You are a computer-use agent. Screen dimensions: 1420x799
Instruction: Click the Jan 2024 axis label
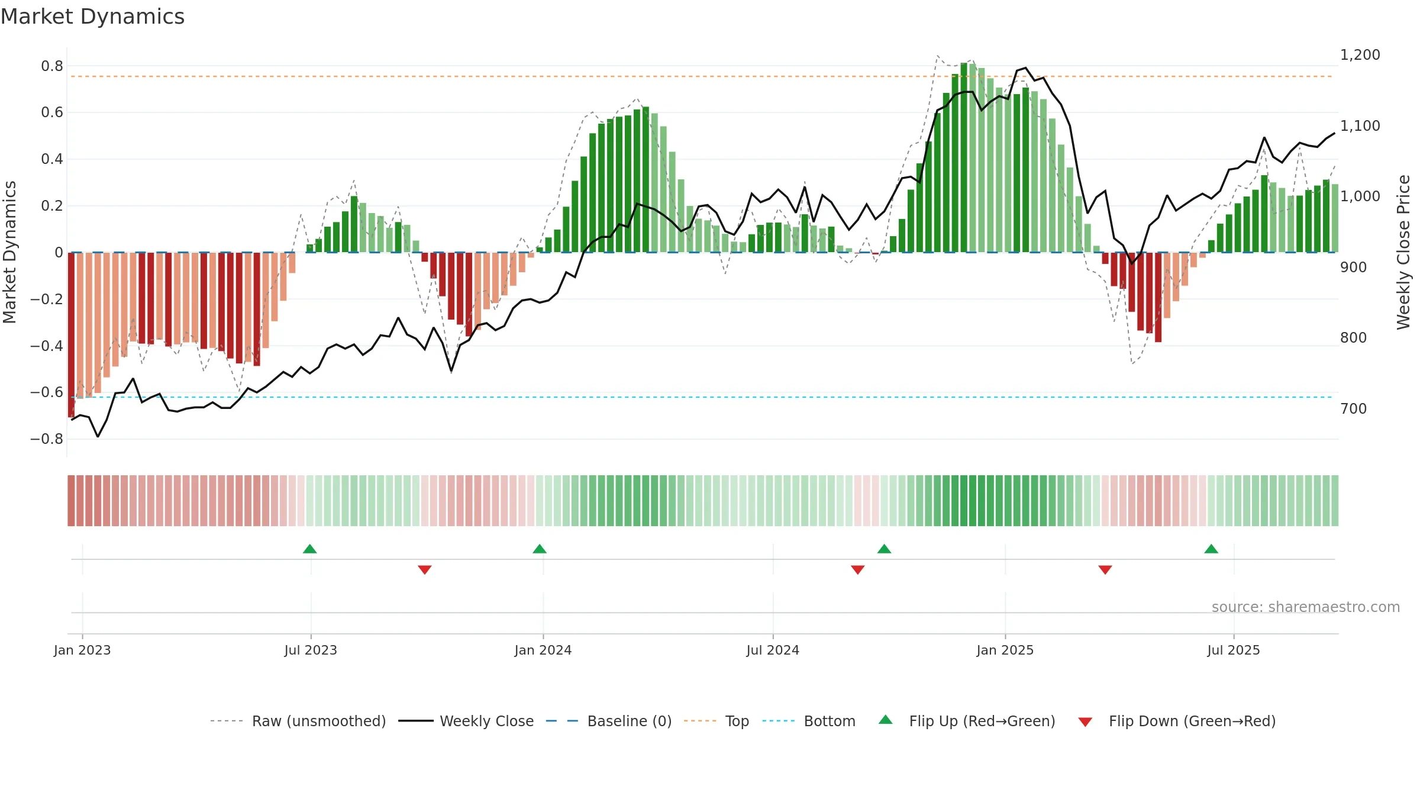pyautogui.click(x=543, y=650)
